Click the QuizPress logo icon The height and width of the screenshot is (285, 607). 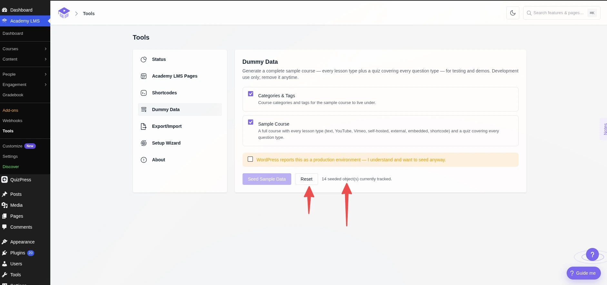tap(5, 180)
